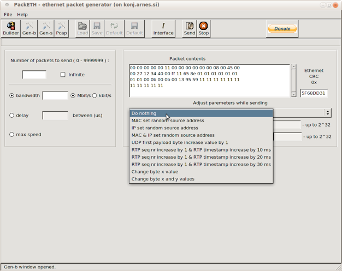Click the packet contents scrollbar down arrow
This screenshot has width=342, height=271.
293,94
